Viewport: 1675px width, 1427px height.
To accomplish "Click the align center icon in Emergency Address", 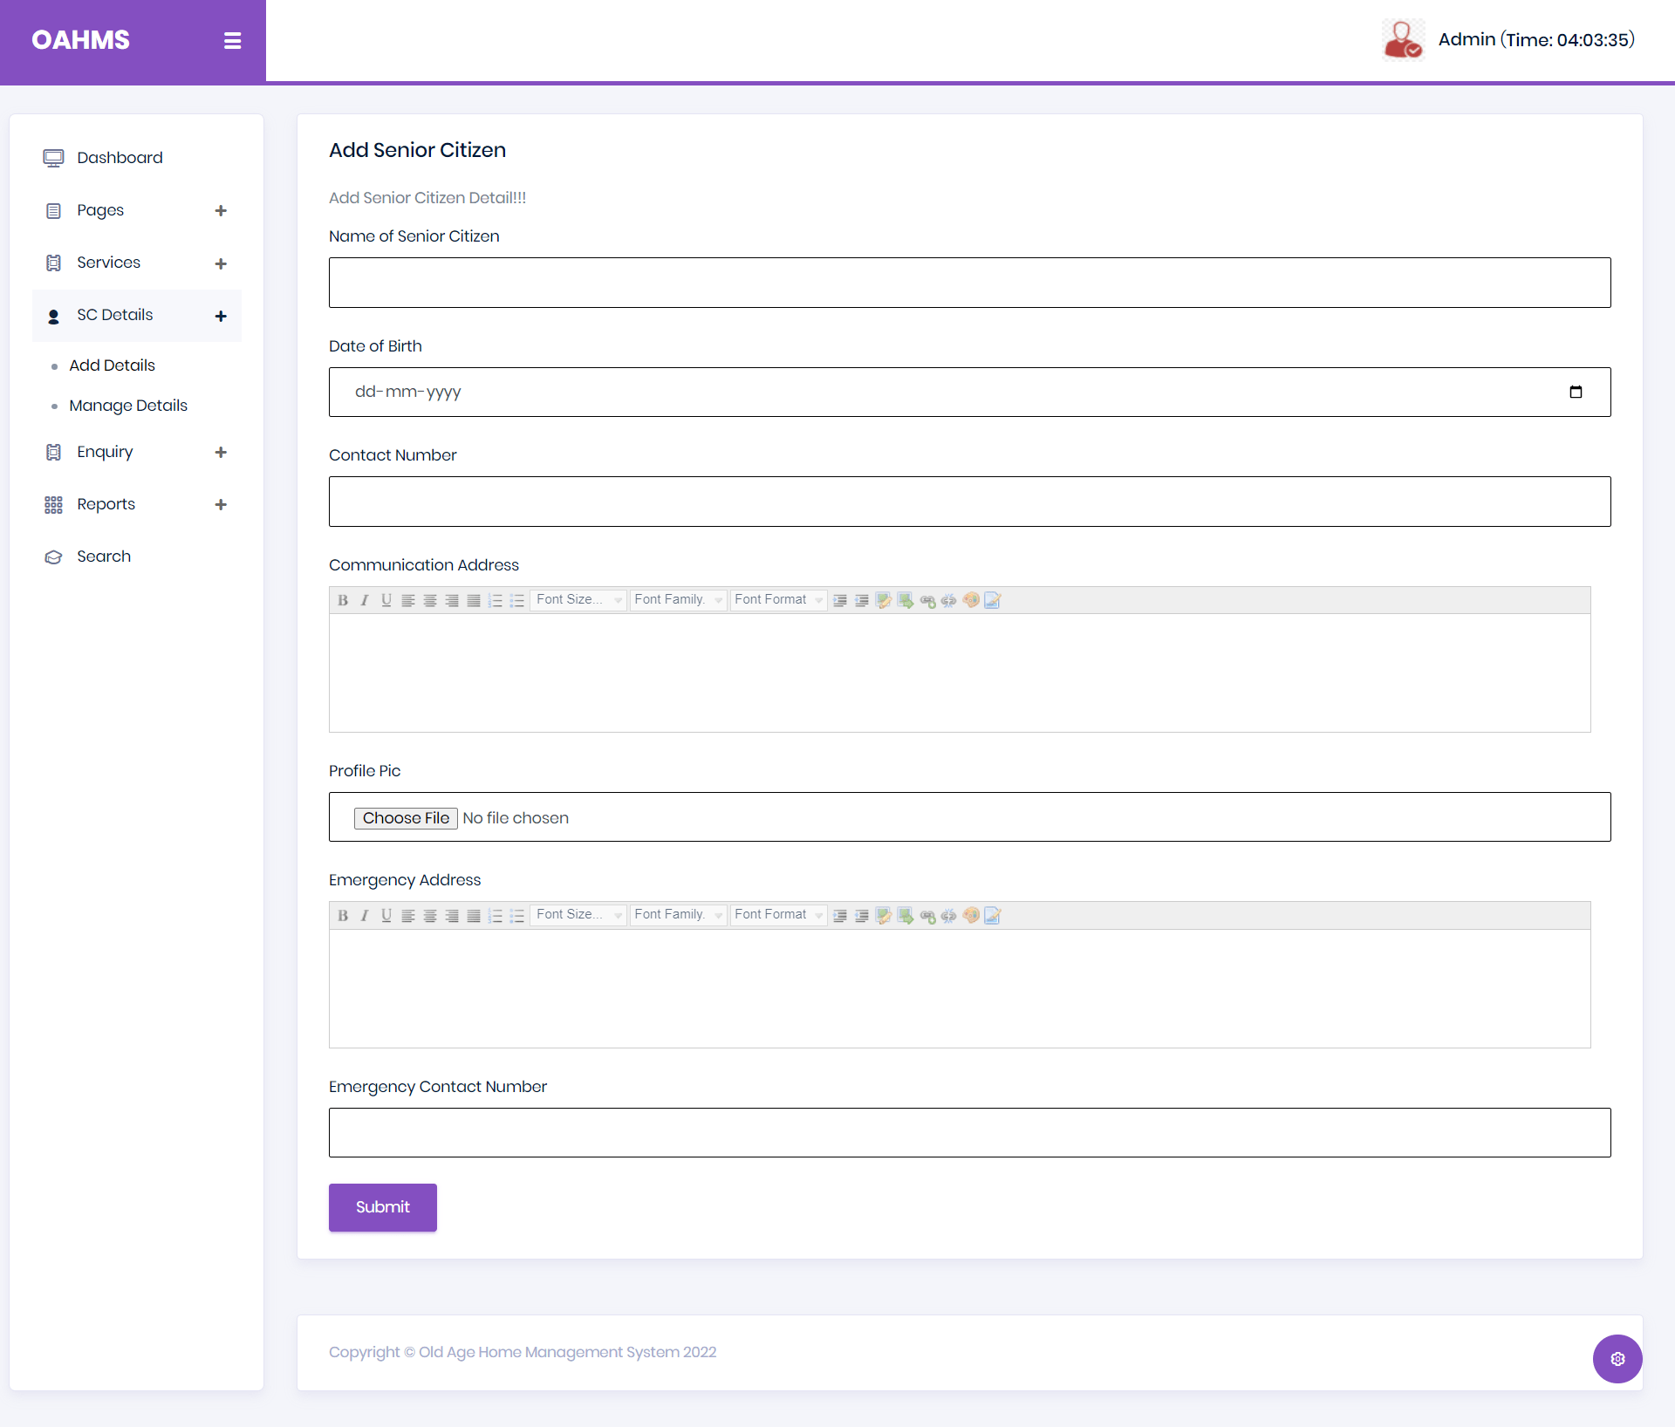I will click(x=430, y=915).
